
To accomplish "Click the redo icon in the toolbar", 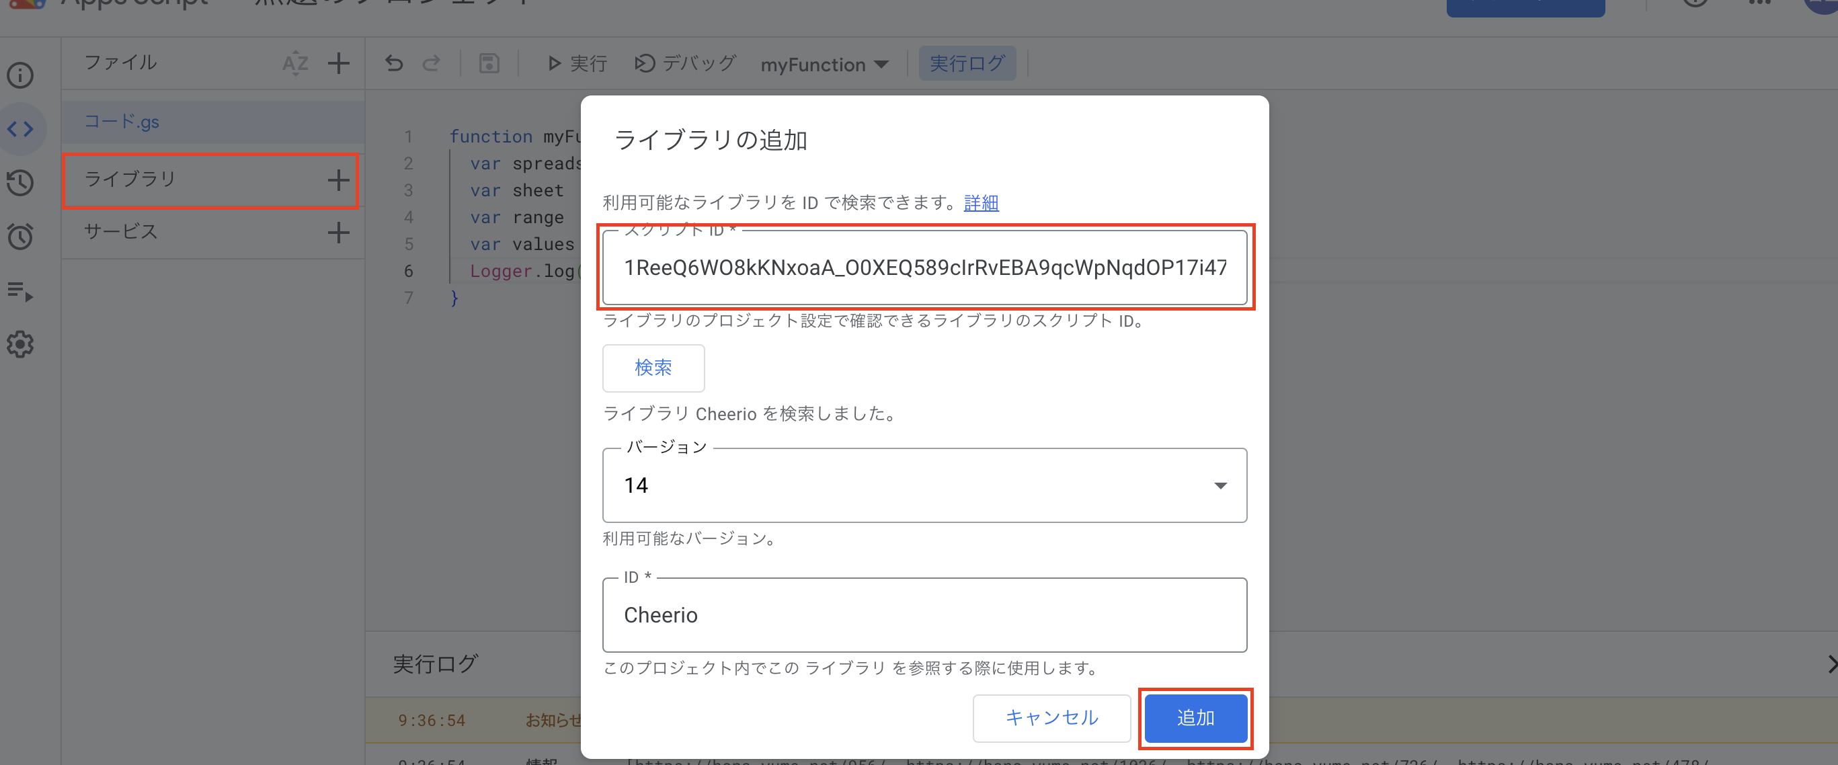I will pos(432,63).
